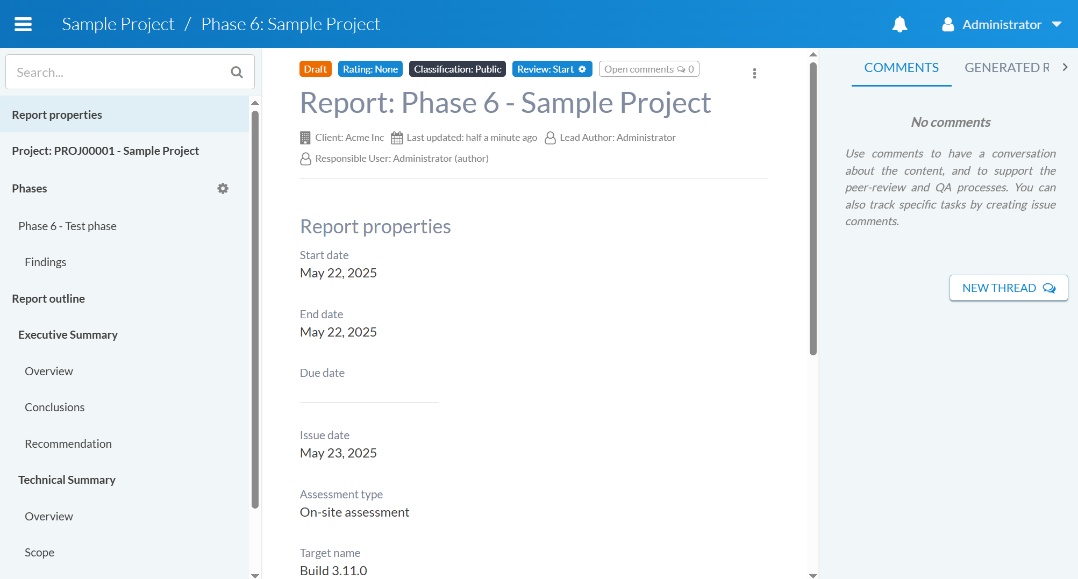Open the Open comments counter badge
This screenshot has height=579, width=1078.
tap(648, 69)
